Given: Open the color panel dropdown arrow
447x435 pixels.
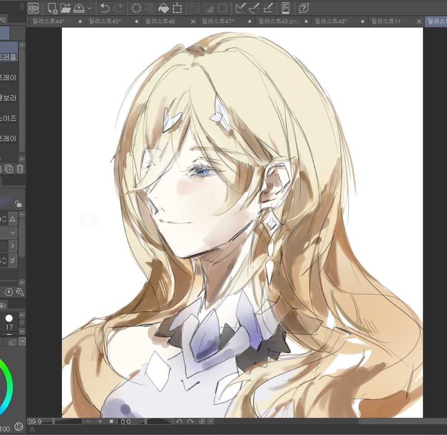Looking at the screenshot, I should pos(22,341).
